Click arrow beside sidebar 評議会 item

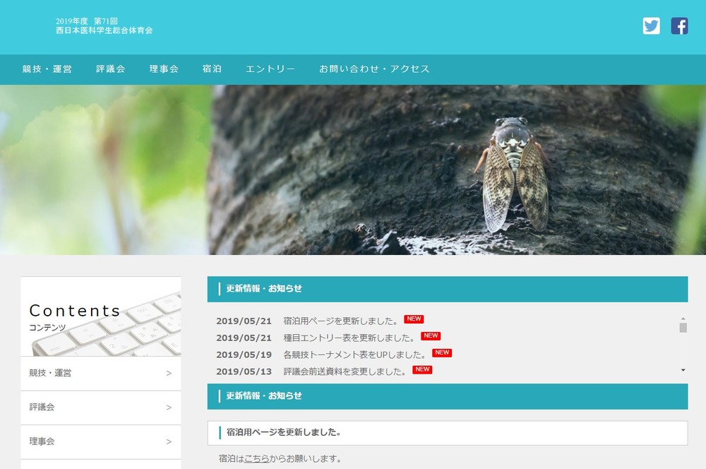click(x=169, y=408)
